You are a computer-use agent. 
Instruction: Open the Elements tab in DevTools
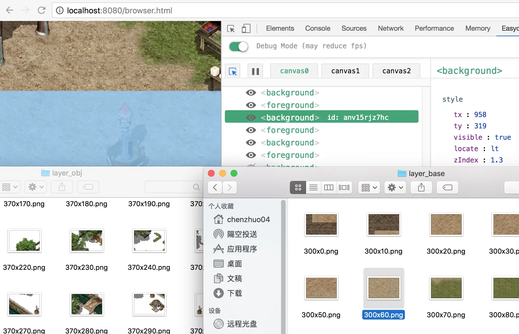tap(280, 28)
